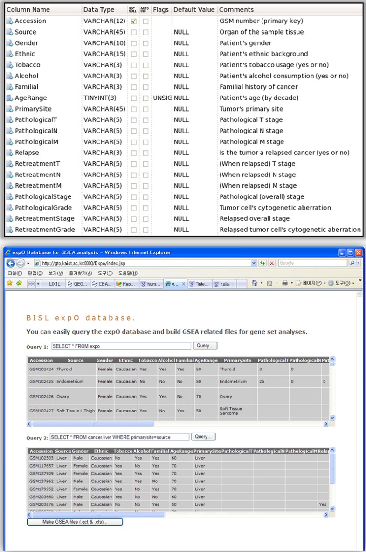Click the home page icon
The image size is (366, 552).
pos(255,283)
